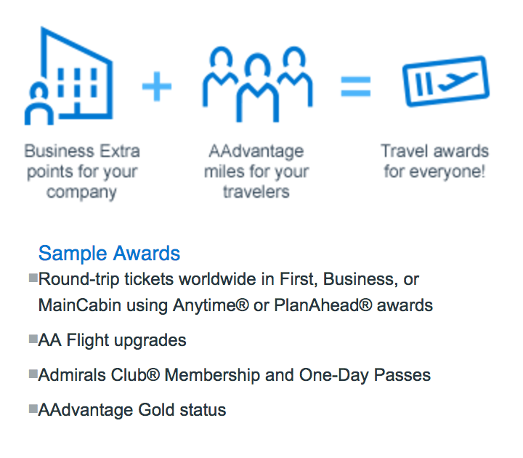Click the plus sign icon
The width and height of the screenshot is (523, 458).
[x=156, y=87]
